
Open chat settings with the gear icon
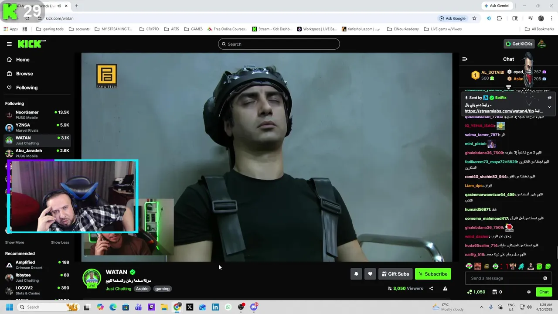click(x=529, y=292)
